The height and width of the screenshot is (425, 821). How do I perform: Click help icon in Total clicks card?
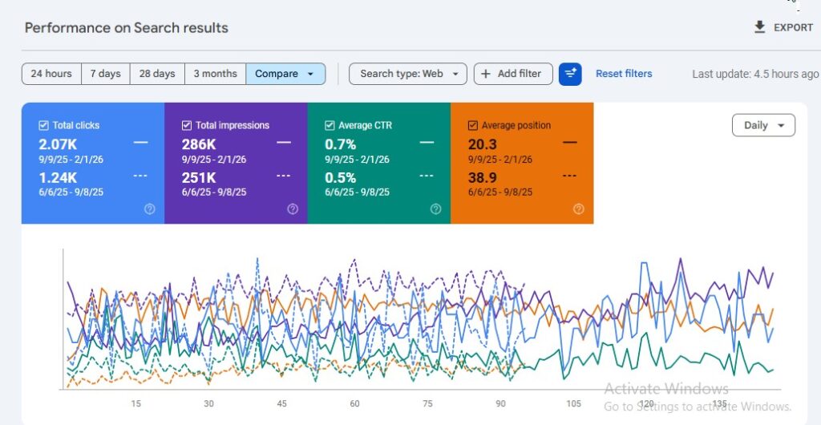click(x=149, y=208)
